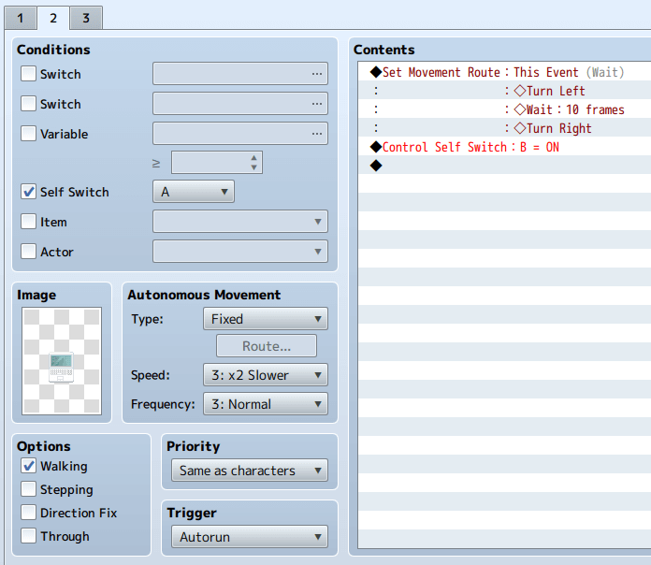Open the Trigger Autorun dropdown

tap(249, 537)
